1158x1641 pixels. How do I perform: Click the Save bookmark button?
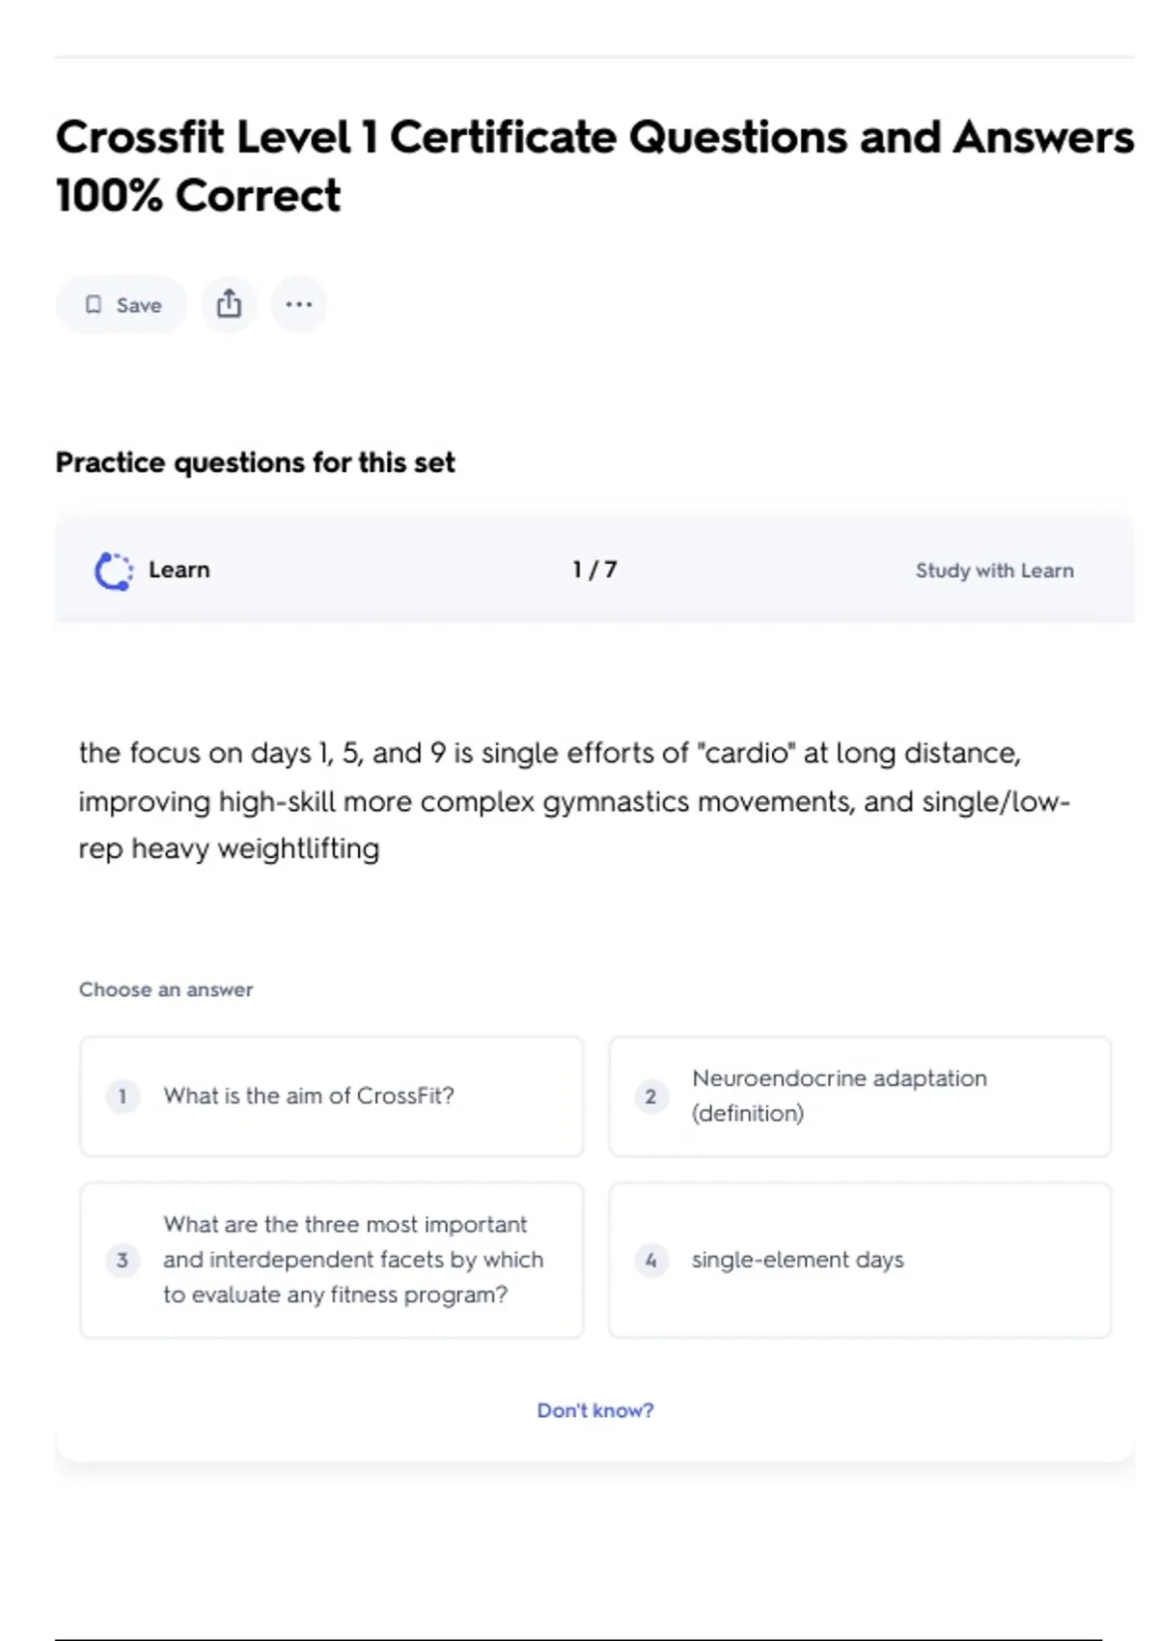(x=122, y=305)
